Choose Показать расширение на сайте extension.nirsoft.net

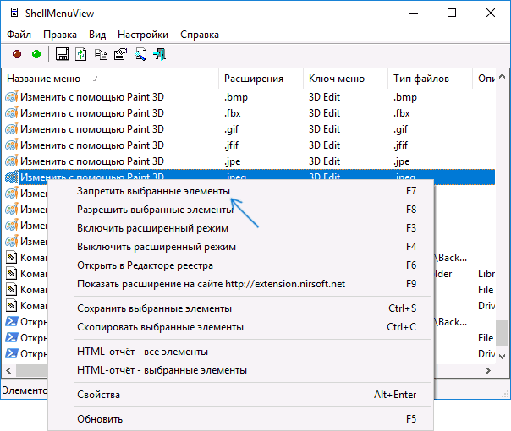pyautogui.click(x=240, y=284)
